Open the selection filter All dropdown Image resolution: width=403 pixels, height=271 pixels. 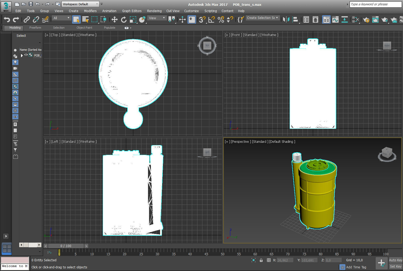tap(62, 18)
